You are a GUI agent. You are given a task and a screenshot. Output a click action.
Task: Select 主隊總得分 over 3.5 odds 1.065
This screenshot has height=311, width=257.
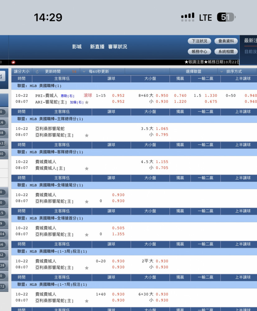(162, 129)
